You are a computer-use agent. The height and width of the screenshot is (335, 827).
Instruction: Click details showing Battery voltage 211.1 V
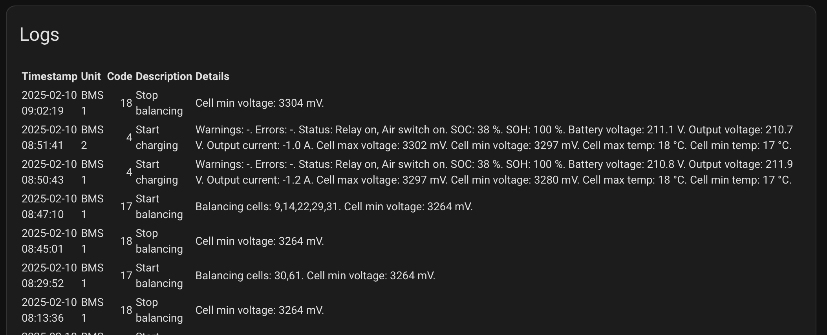[x=494, y=137]
